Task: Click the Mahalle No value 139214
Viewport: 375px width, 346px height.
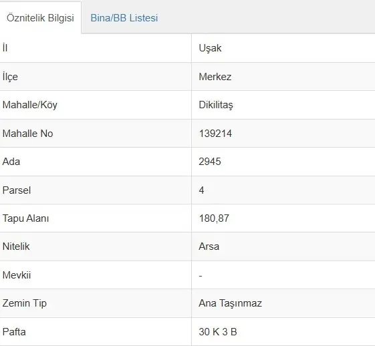Action: pyautogui.click(x=215, y=134)
